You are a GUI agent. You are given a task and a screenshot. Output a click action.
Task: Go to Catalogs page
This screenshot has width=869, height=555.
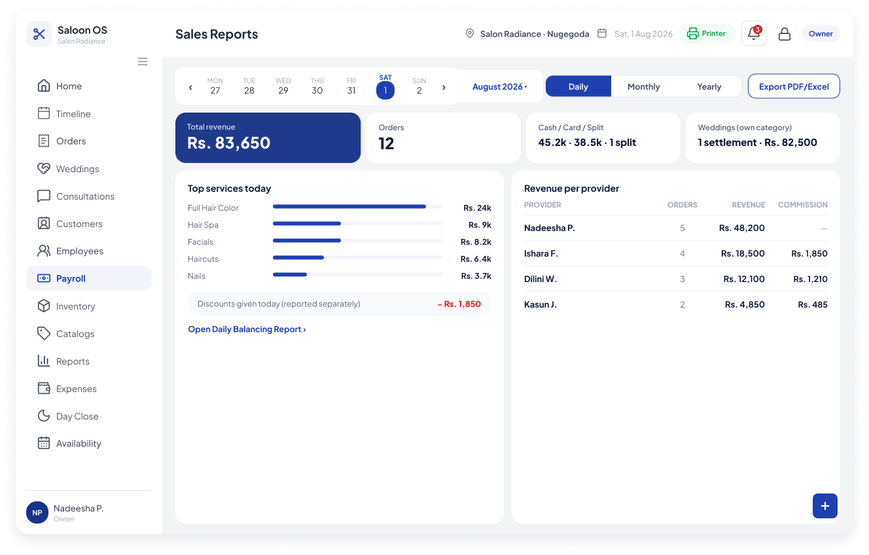89,333
